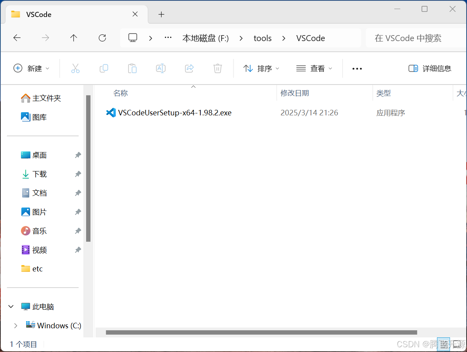Select the VSCodeUserSetup-x64-1.98.2.exe file

175,113
